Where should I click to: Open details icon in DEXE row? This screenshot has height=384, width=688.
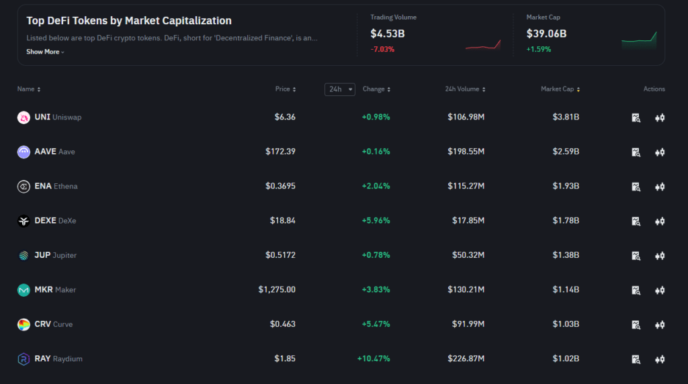tap(636, 222)
